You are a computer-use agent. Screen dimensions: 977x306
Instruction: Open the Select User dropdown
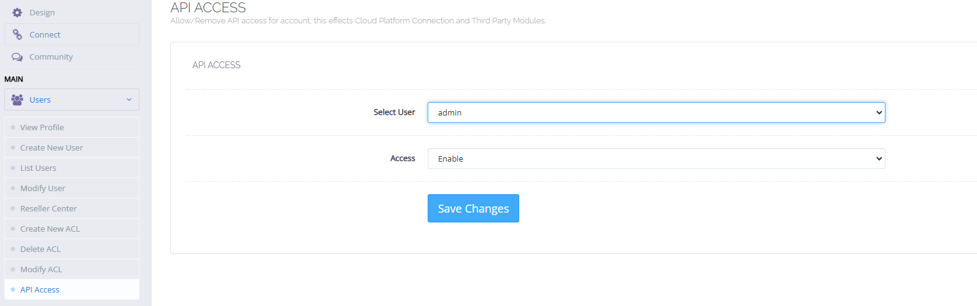click(656, 112)
